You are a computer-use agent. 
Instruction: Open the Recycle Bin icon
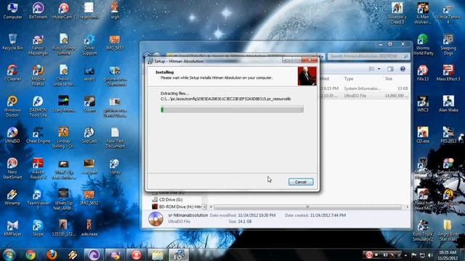(x=12, y=42)
